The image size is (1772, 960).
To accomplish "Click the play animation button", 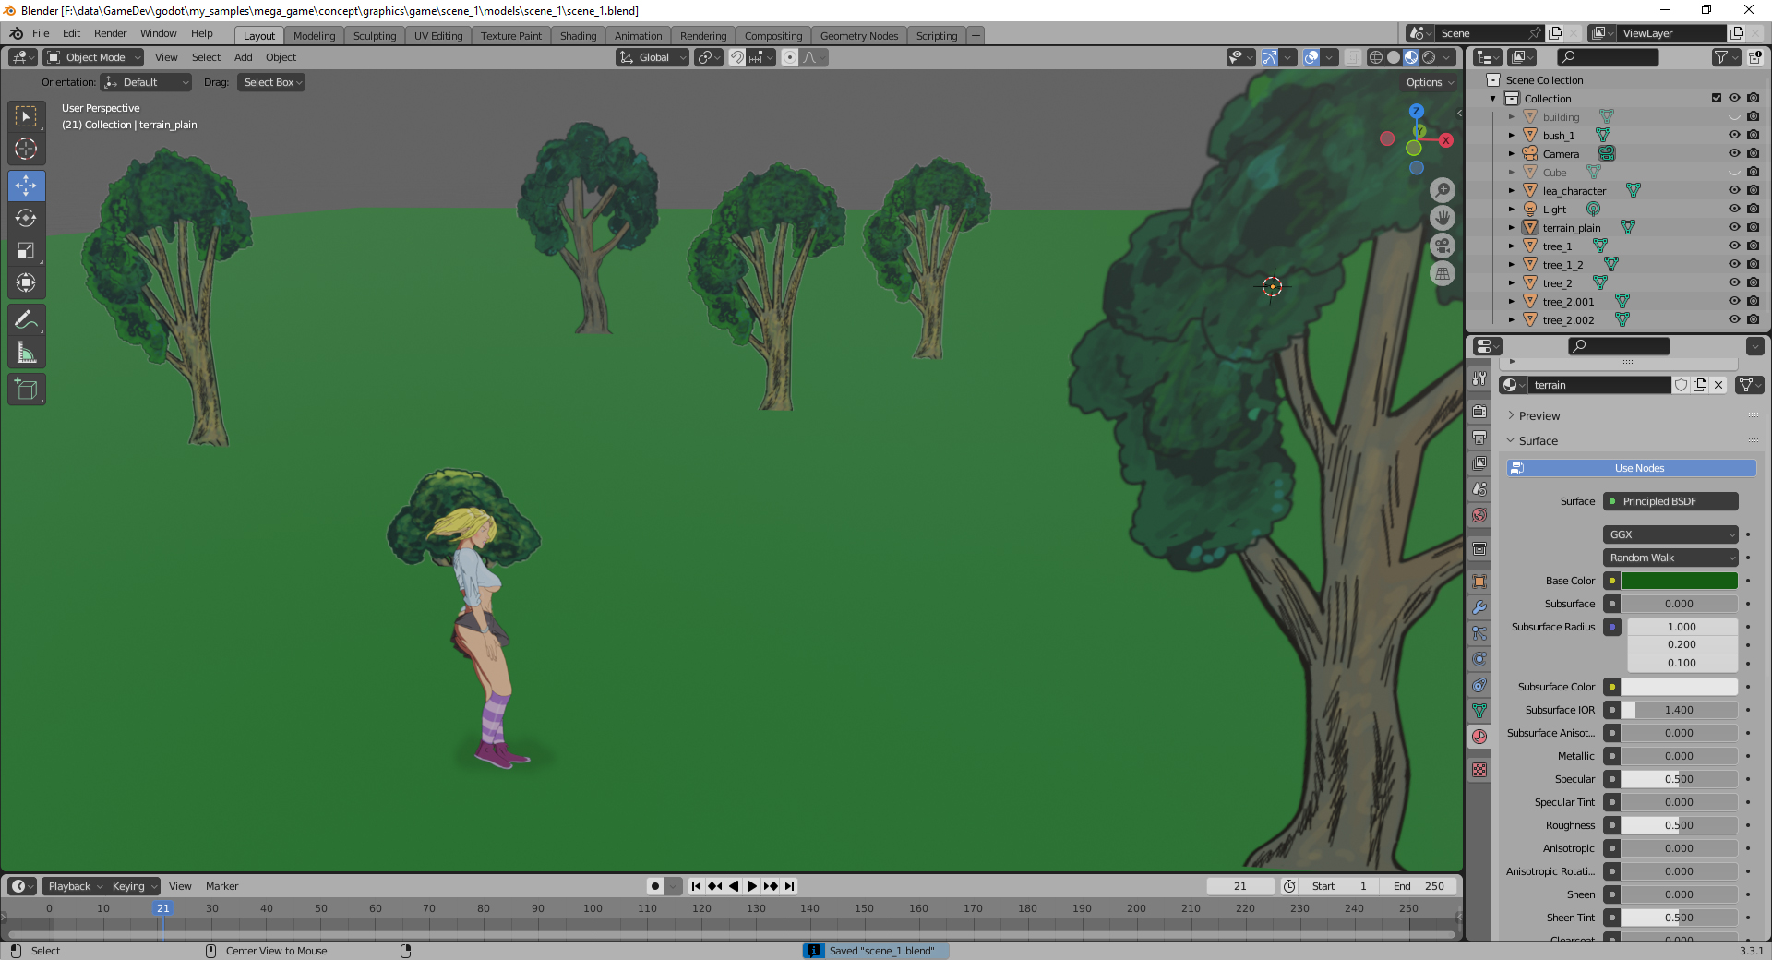I will pyautogui.click(x=752, y=886).
